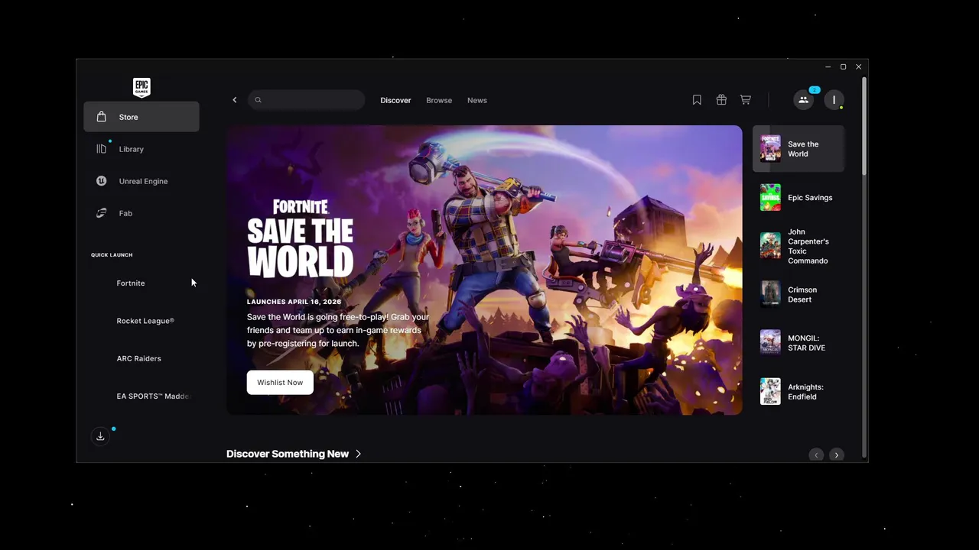The width and height of the screenshot is (979, 550).
Task: Open the shopping cart icon
Action: pos(746,100)
